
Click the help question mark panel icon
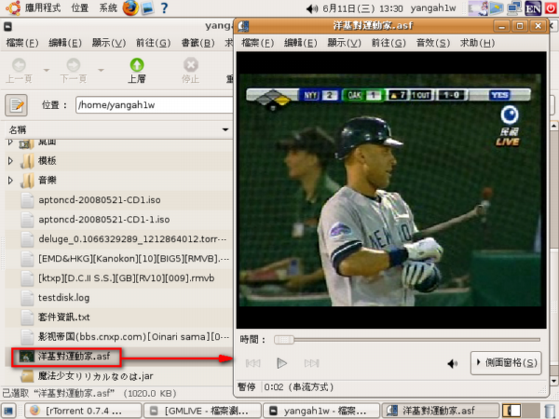(164, 7)
